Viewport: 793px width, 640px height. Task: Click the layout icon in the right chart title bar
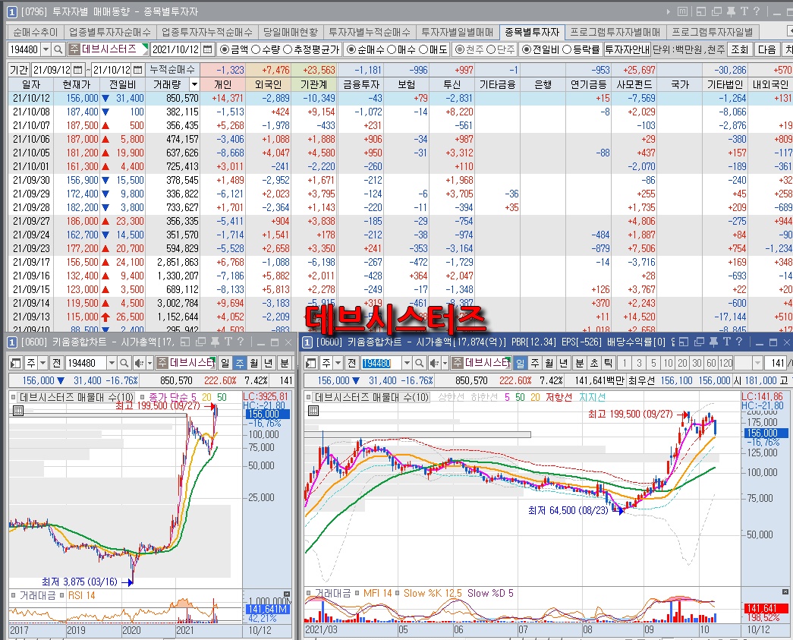click(684, 342)
